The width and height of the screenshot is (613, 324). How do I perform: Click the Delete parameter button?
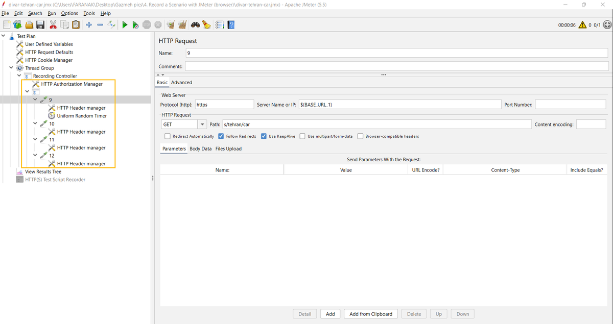414,314
